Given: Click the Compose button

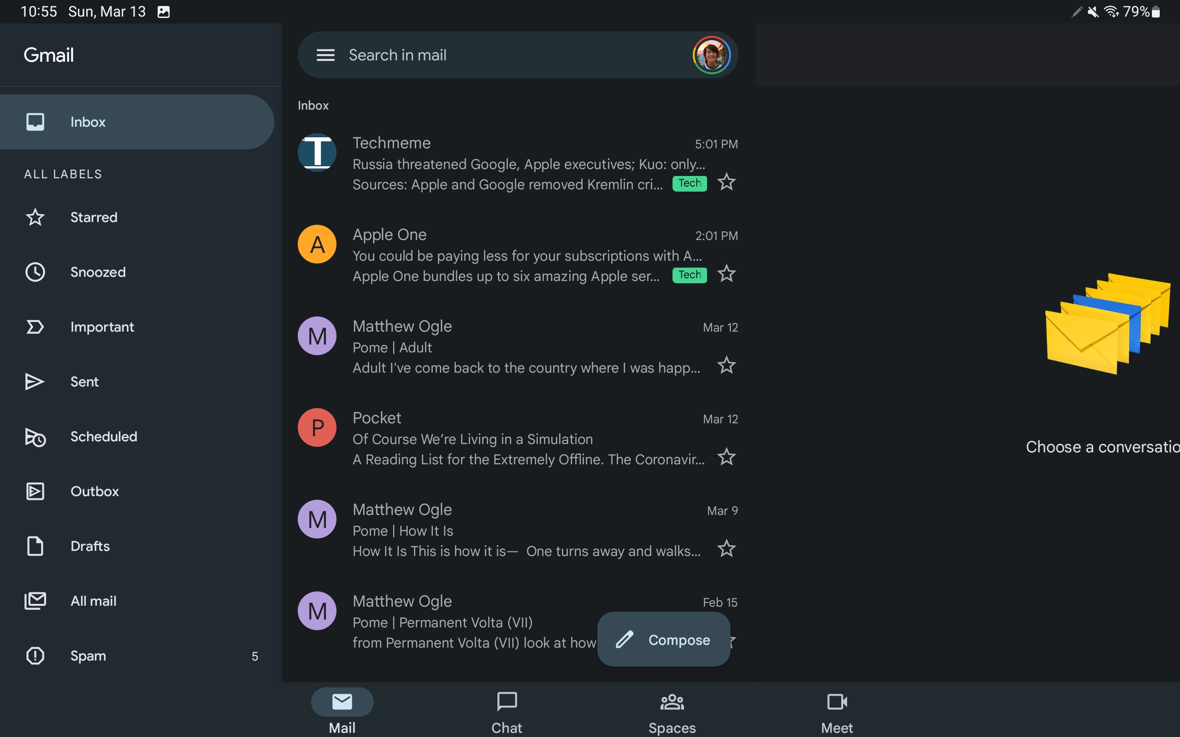Looking at the screenshot, I should pos(664,639).
